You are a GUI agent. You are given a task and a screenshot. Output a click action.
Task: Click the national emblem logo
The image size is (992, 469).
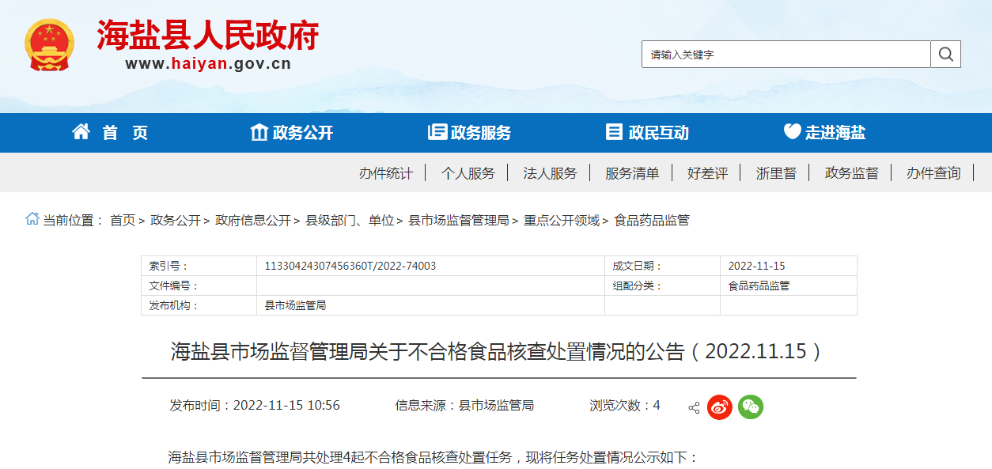[50, 45]
